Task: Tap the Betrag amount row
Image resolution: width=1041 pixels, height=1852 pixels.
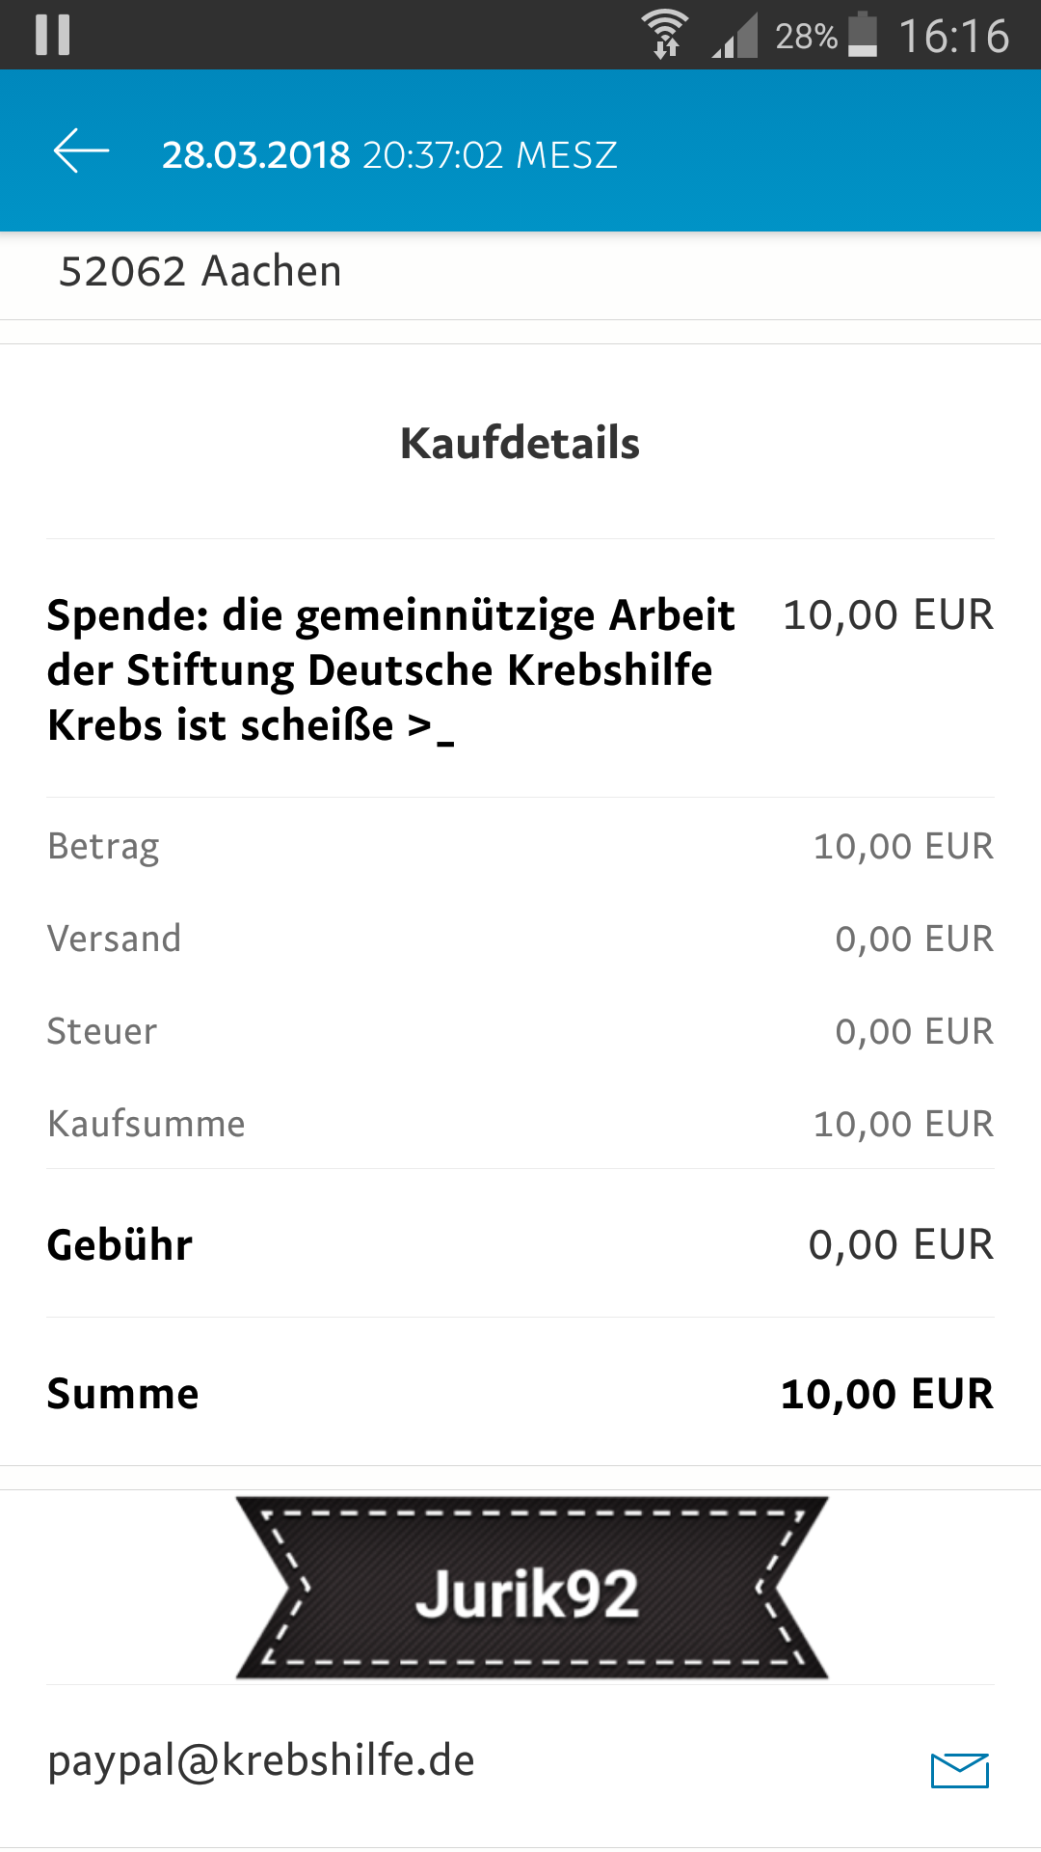Action: click(x=520, y=846)
